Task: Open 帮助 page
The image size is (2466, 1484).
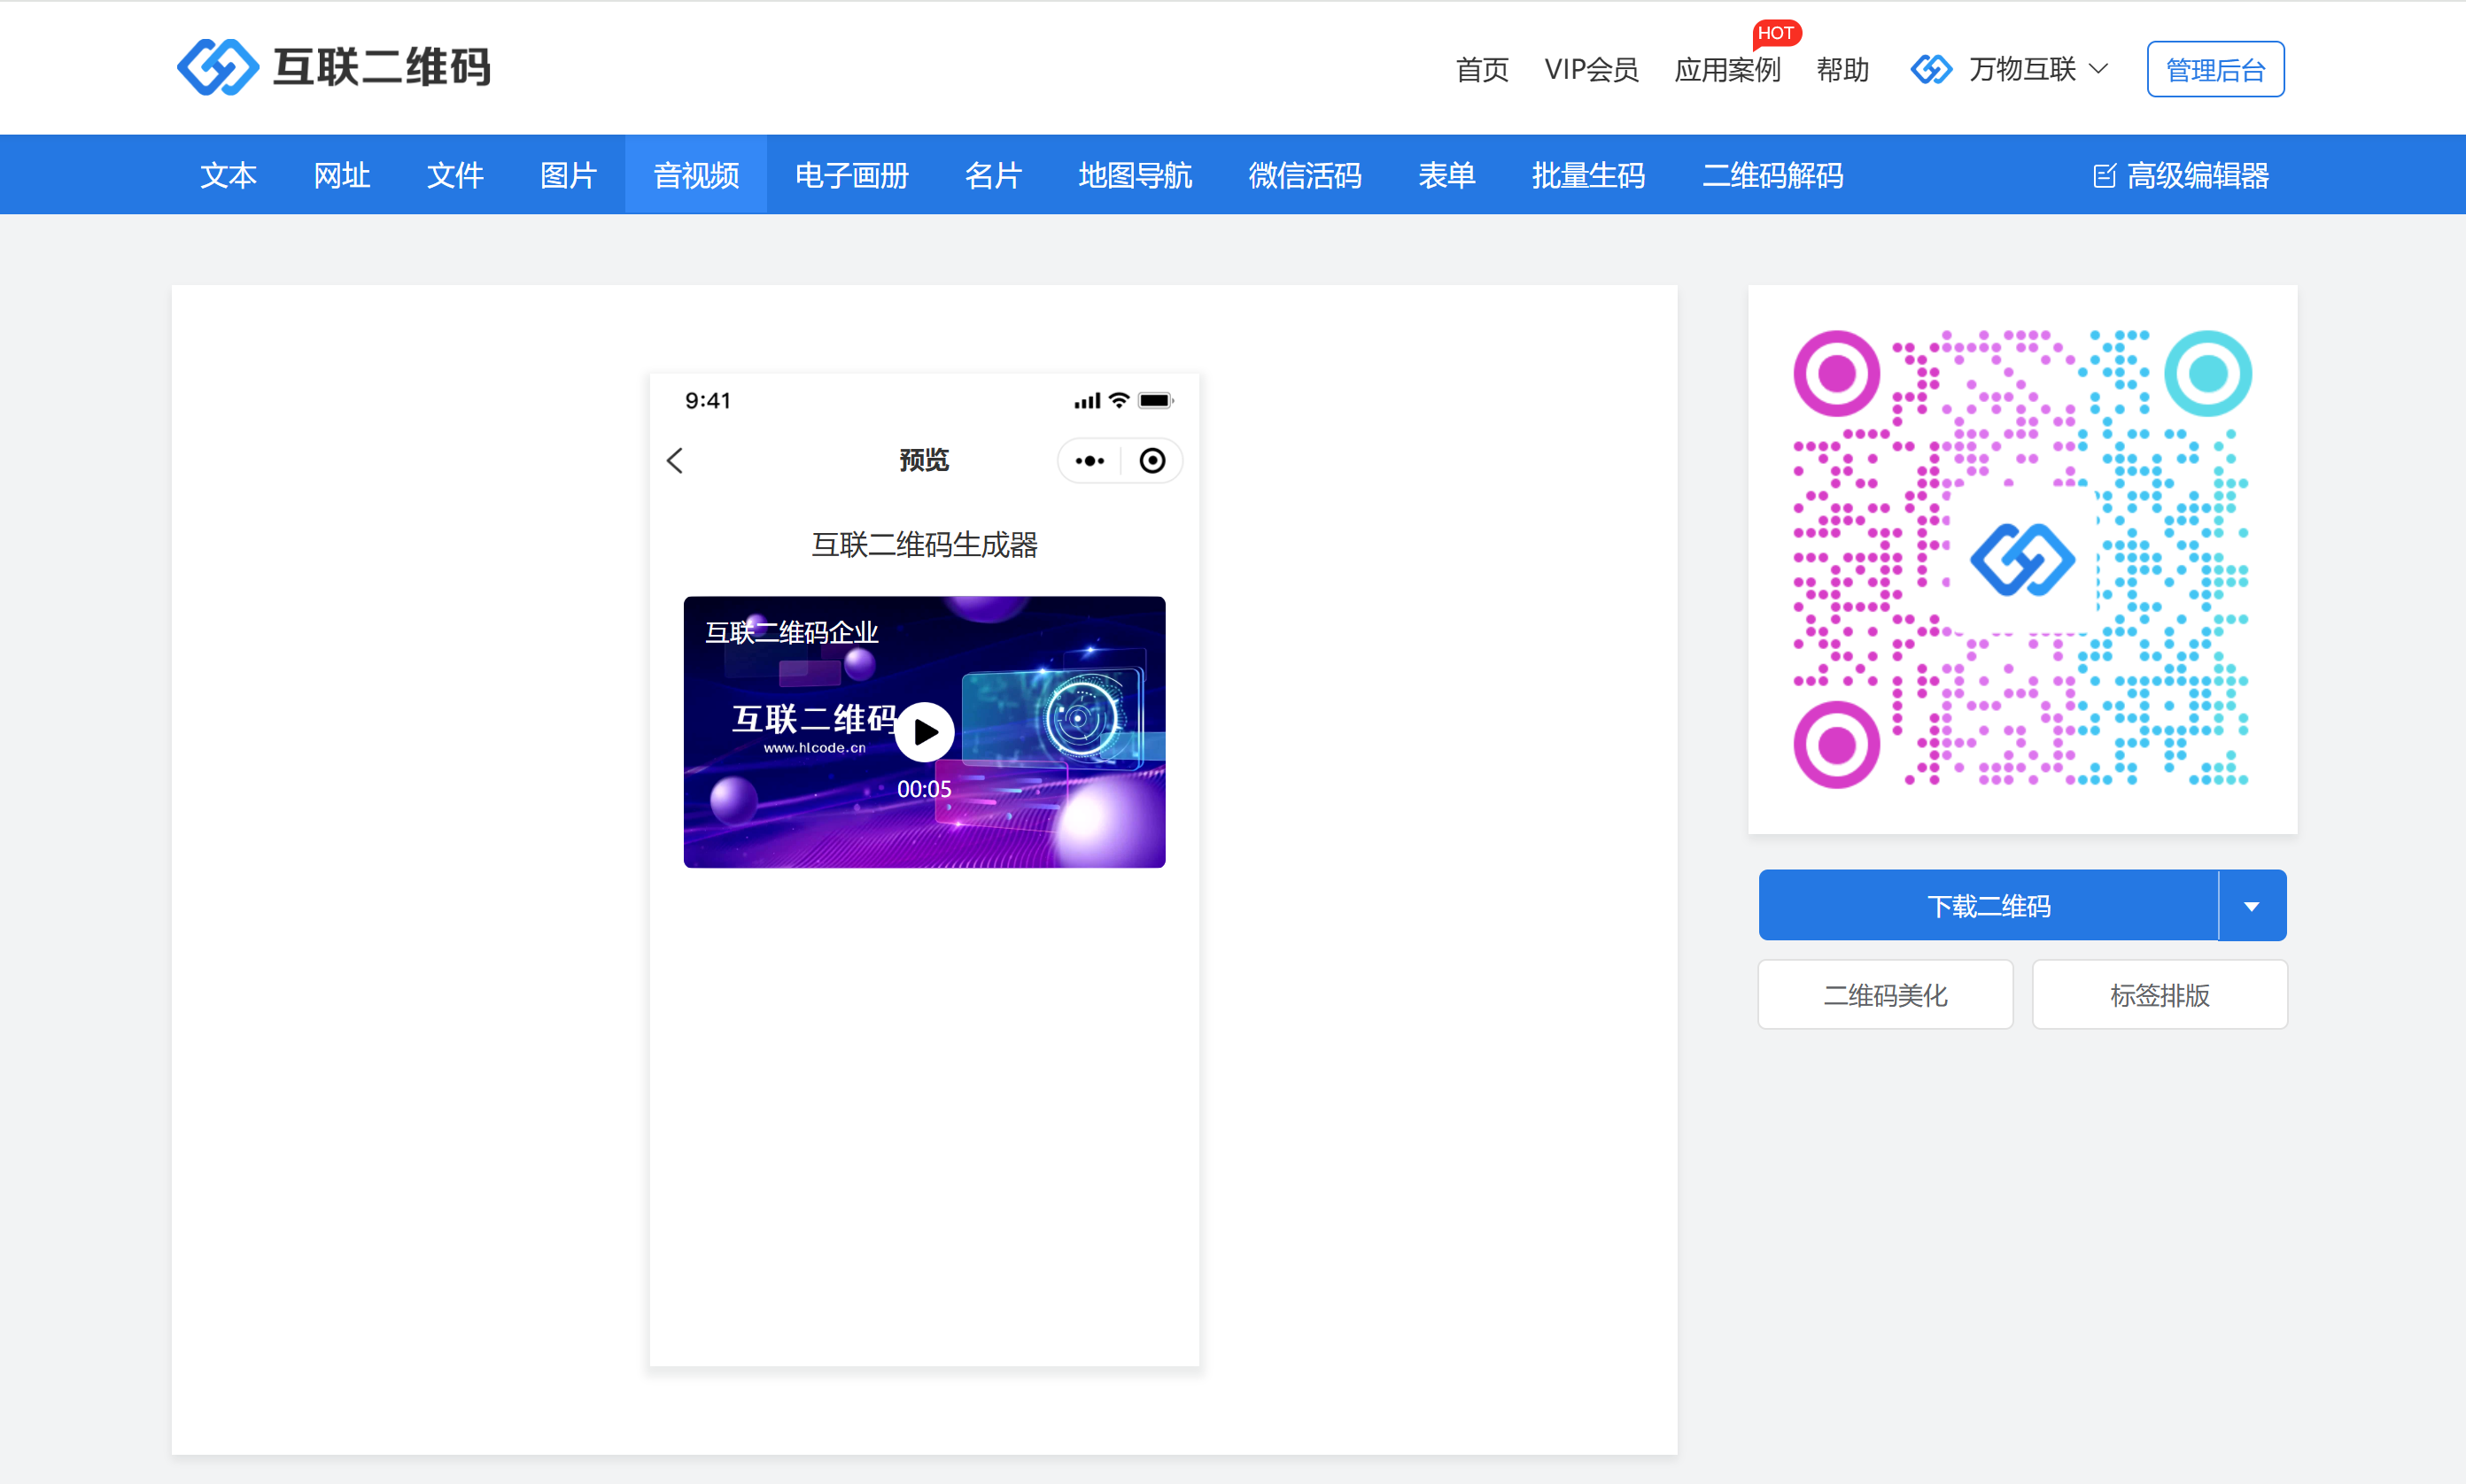Action: tap(1842, 69)
